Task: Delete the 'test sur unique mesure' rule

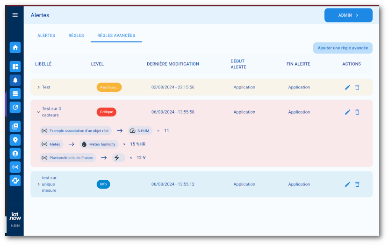Action: 357,184
